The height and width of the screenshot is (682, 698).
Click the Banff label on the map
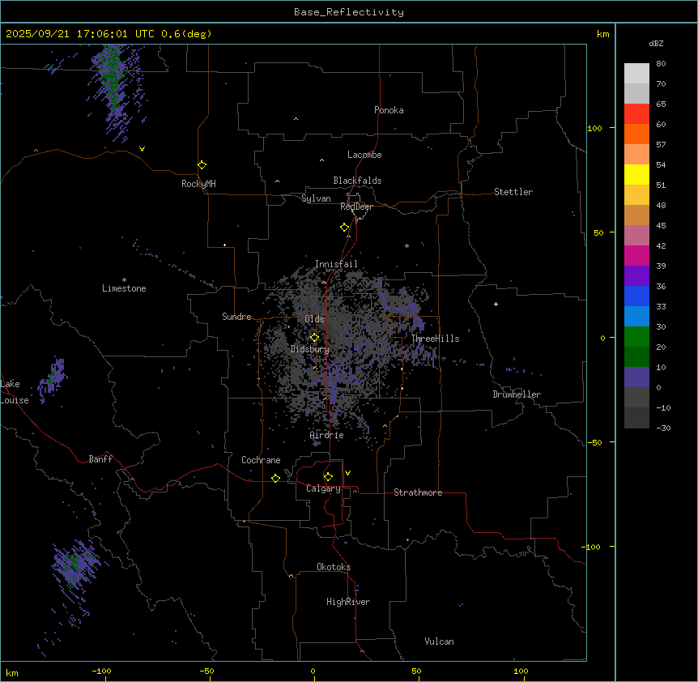[100, 459]
